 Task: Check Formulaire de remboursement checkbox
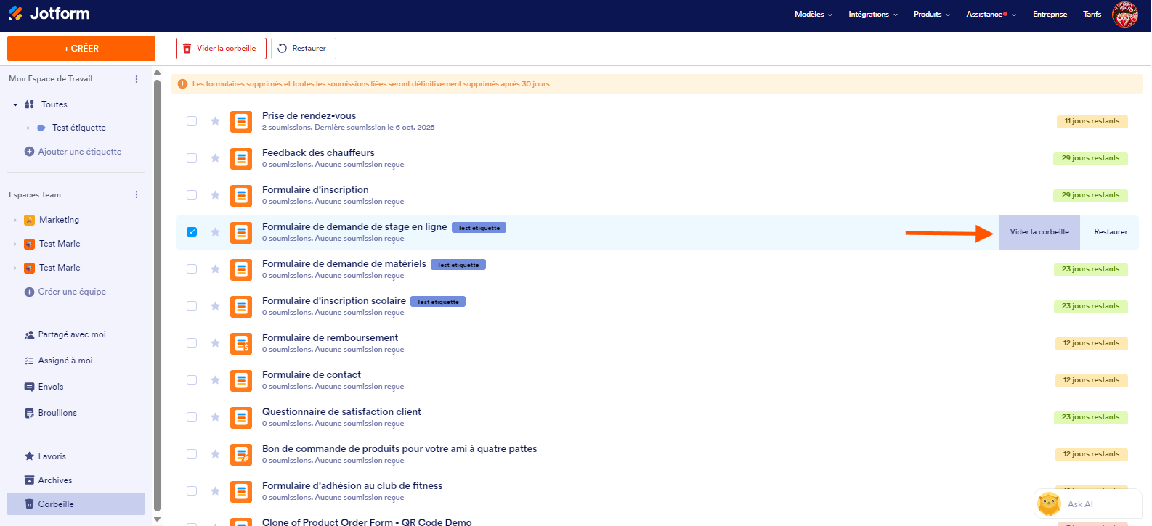192,343
